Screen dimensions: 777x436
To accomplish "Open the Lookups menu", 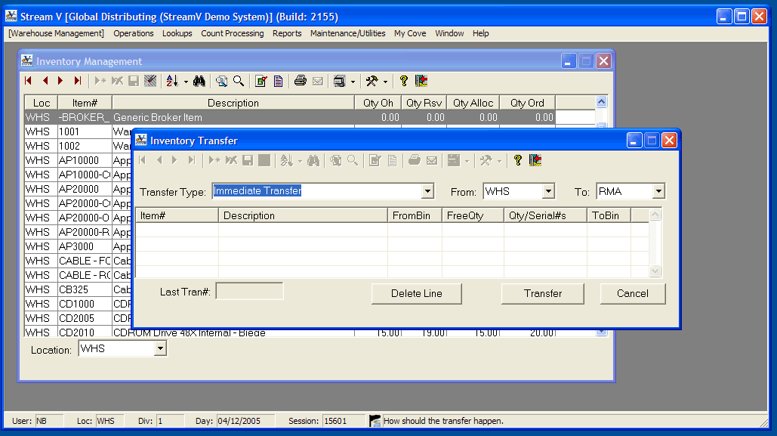I will pyautogui.click(x=177, y=33).
